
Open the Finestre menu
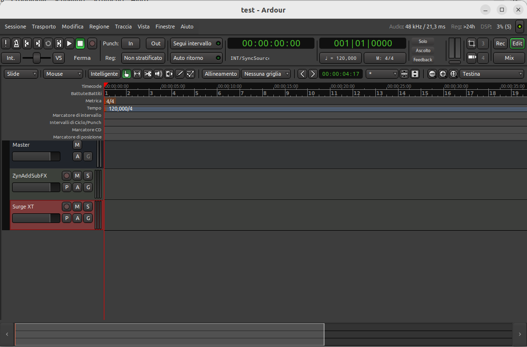pyautogui.click(x=165, y=27)
